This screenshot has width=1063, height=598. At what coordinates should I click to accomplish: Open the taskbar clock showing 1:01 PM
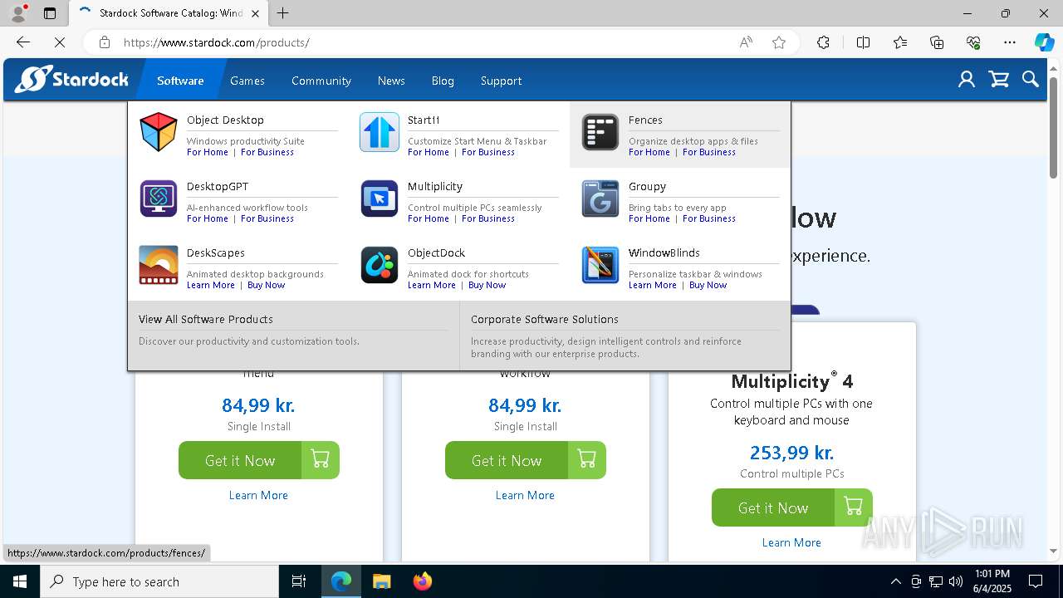[x=992, y=581]
